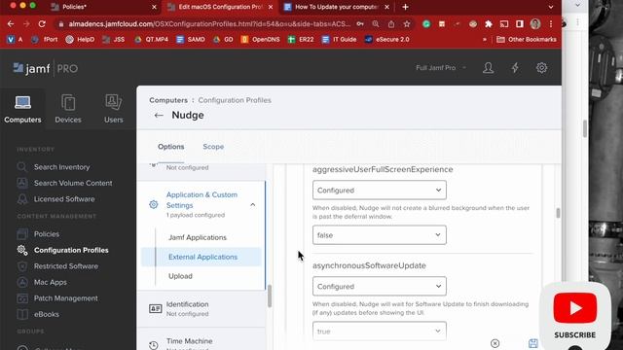Switch to the Policies browser tab
This screenshot has width=623, height=350.
click(103, 7)
